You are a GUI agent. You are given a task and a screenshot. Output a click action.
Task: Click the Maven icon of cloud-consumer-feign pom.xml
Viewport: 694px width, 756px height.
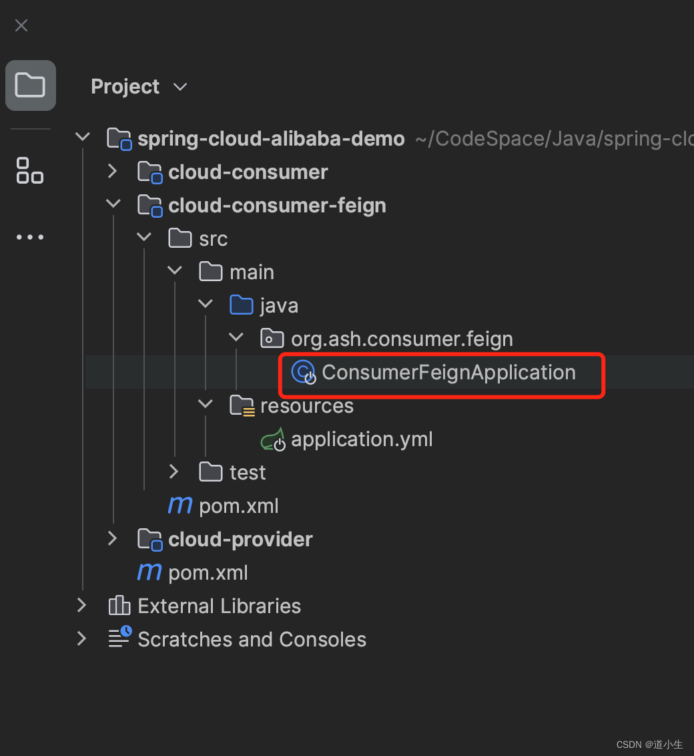point(180,506)
